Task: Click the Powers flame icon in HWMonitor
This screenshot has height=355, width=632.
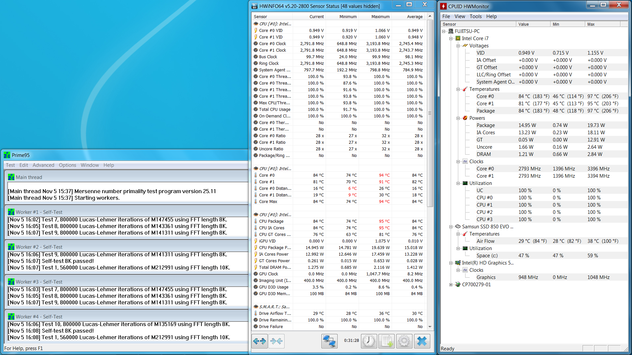Action: tap(465, 118)
